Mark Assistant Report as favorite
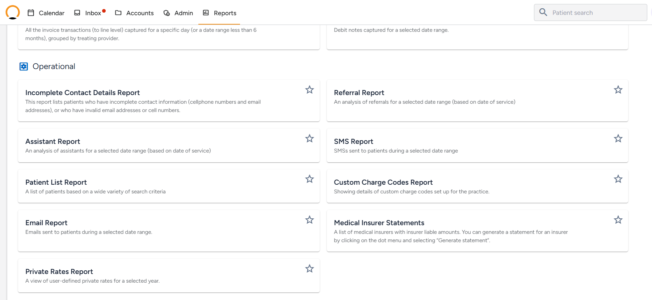 (310, 138)
